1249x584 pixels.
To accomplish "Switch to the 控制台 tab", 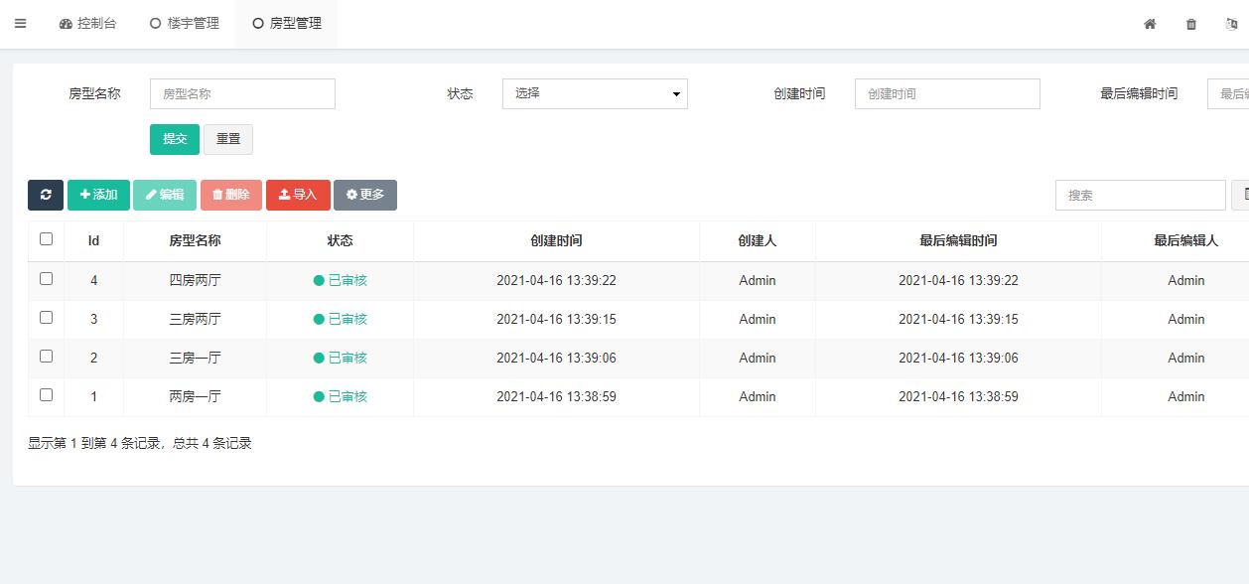I will (88, 24).
